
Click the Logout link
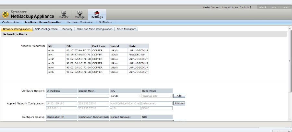tap(284, 7)
